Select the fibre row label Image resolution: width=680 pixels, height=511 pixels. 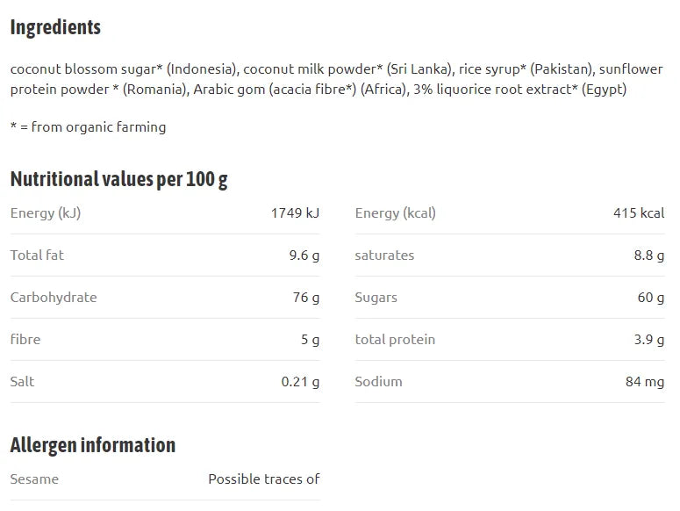click(x=25, y=339)
